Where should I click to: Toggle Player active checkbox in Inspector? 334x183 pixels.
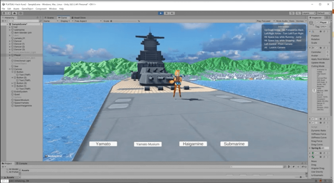317,22
